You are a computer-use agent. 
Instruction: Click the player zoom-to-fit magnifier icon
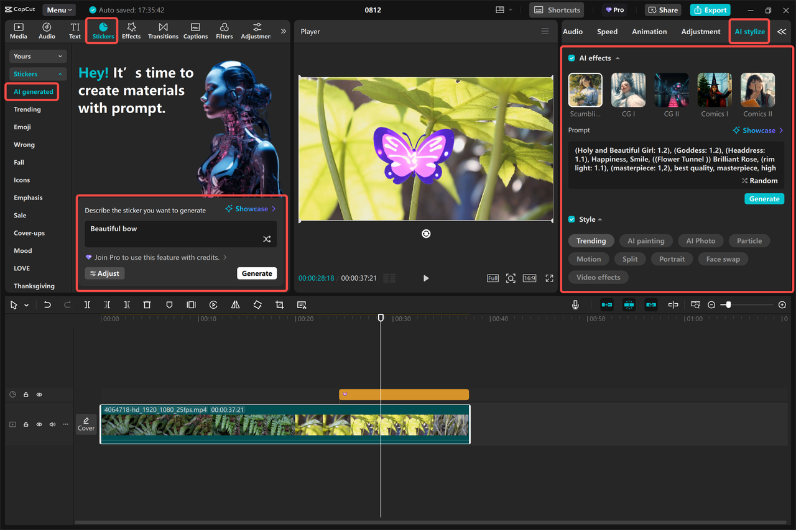tap(511, 278)
